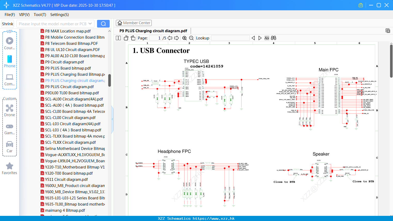Screen dimensions: 393x221
Task: Zoom out of the schematic
Action: pyautogui.click(x=191, y=38)
